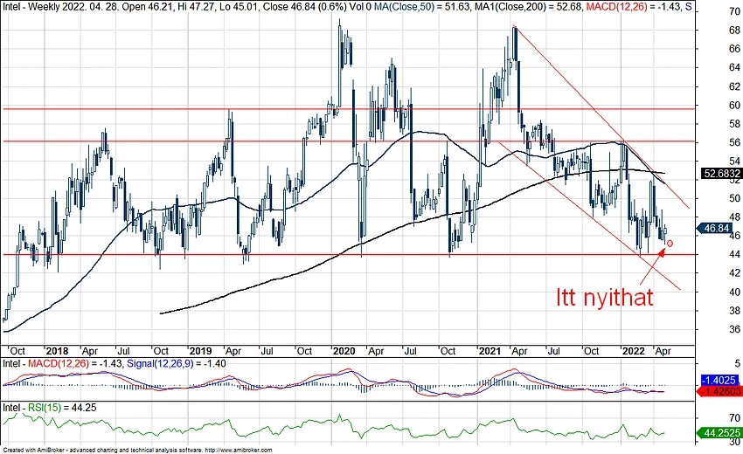Select the 2018 year label on the time axis

point(57,351)
